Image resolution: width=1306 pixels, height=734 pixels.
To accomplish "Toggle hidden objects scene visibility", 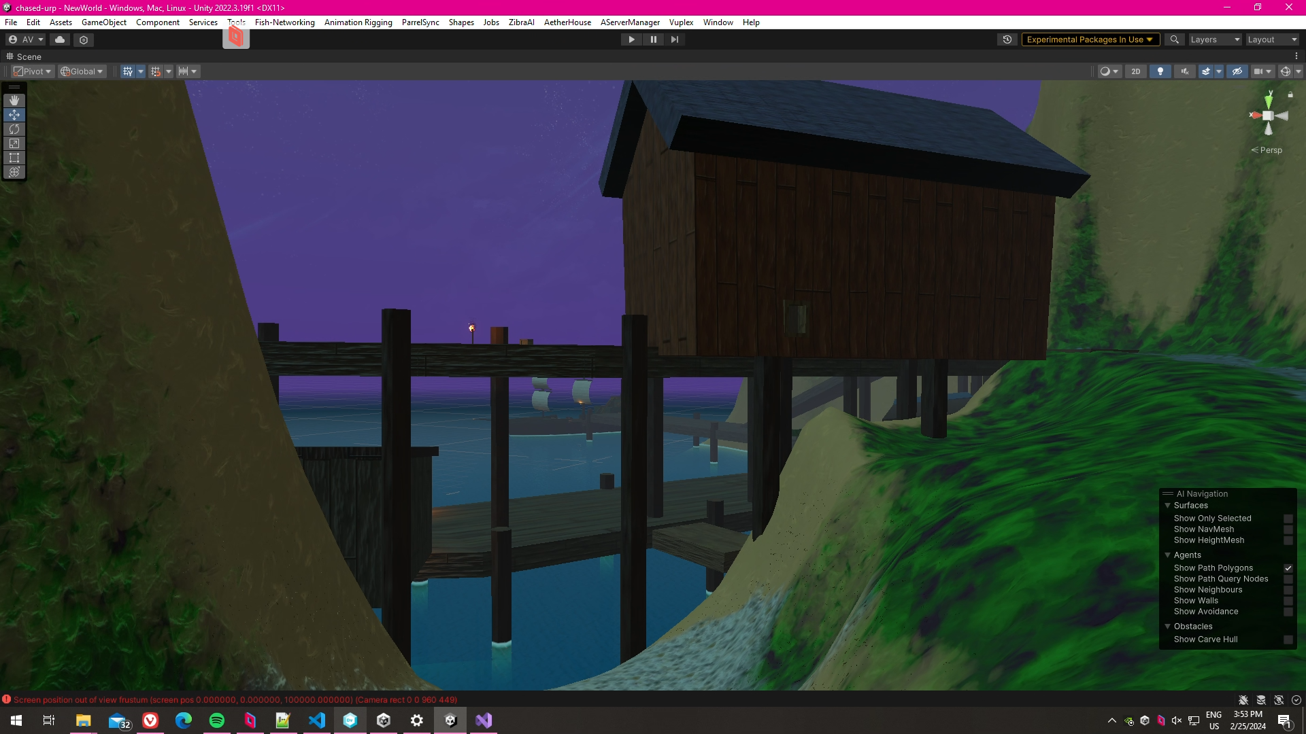I will (x=1237, y=71).
